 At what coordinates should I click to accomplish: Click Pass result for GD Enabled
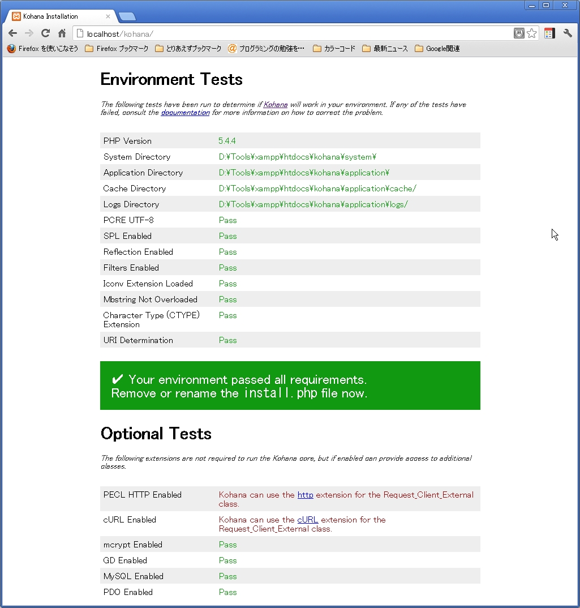click(x=227, y=560)
